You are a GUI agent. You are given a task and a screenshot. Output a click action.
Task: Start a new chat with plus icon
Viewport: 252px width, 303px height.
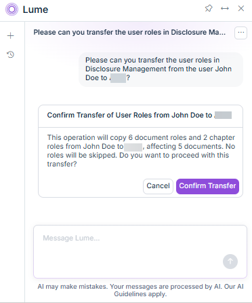[10, 35]
